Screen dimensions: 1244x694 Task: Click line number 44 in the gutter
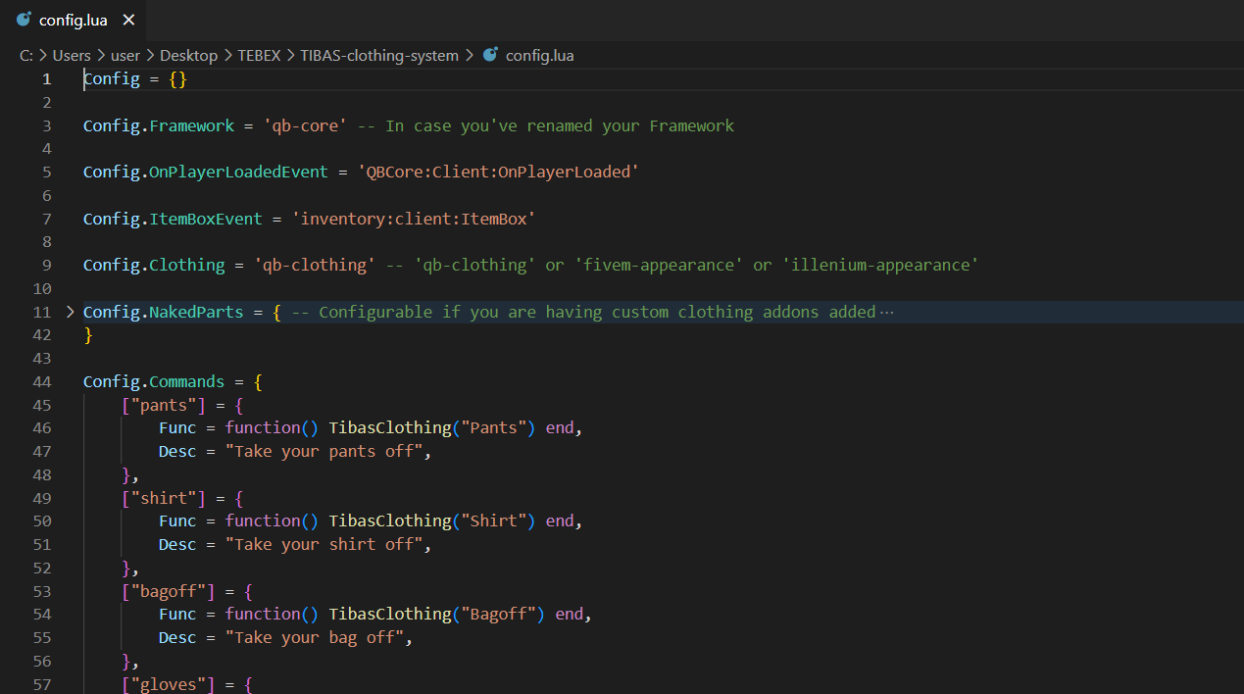41,381
